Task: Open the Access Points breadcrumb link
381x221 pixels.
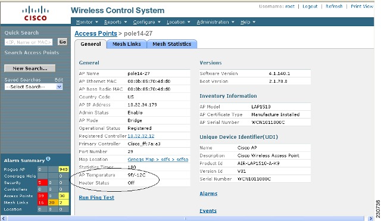Action: (96, 33)
